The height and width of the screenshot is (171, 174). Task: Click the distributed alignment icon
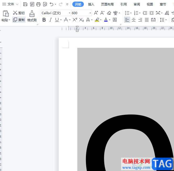153,20
